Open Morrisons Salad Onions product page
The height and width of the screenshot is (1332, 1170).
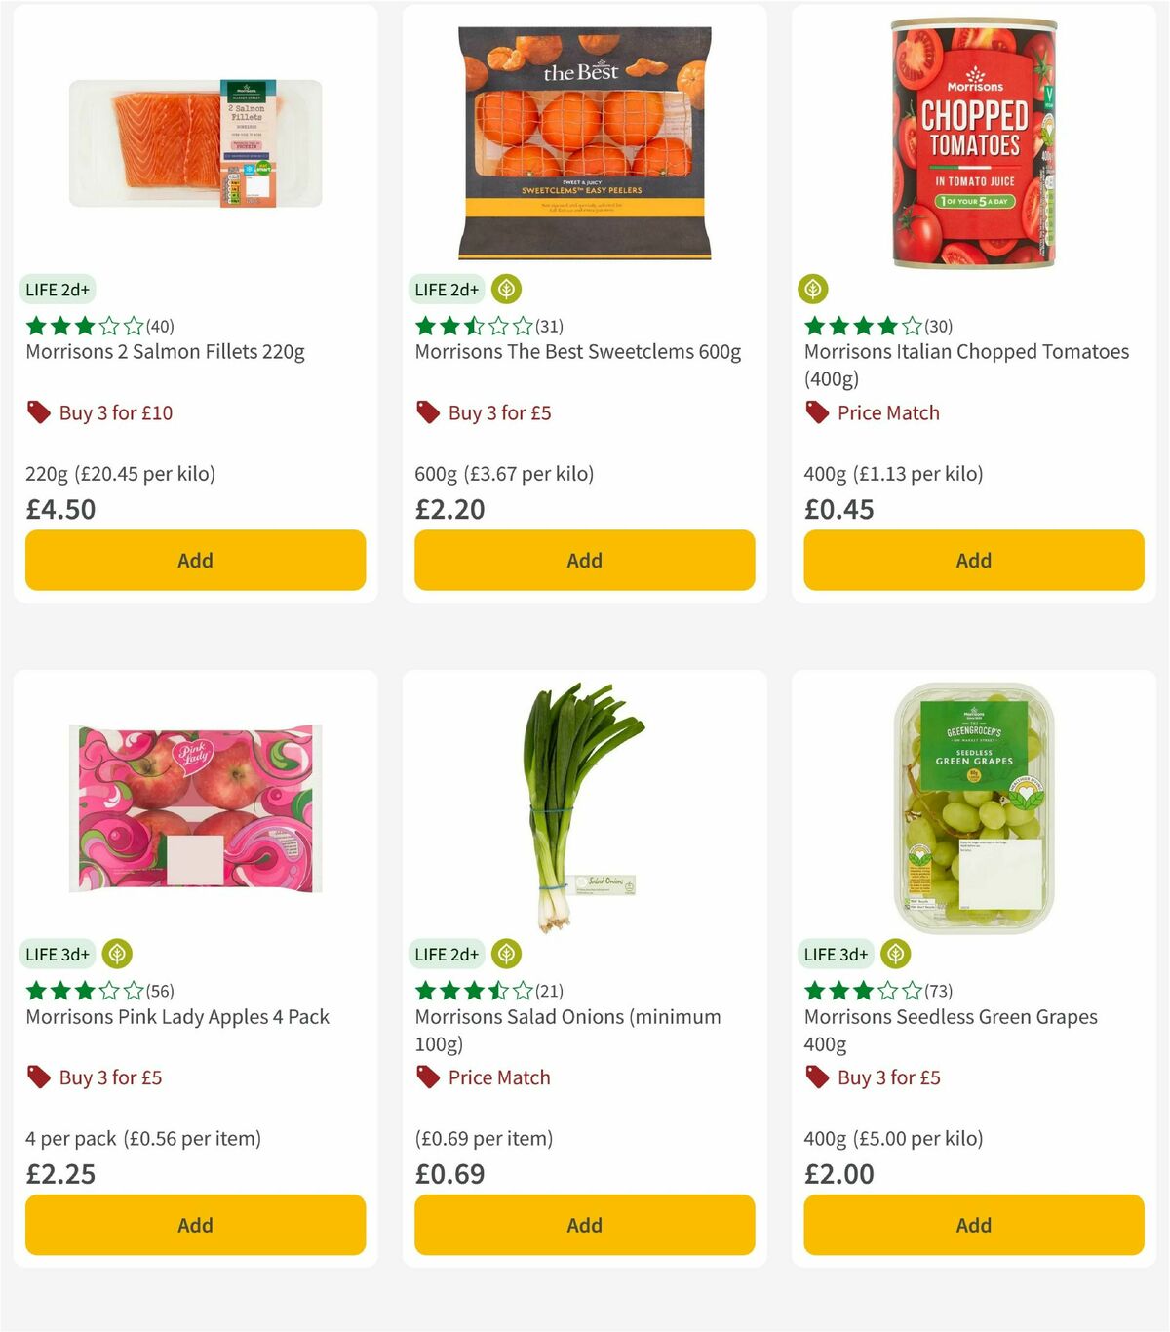coord(567,1030)
